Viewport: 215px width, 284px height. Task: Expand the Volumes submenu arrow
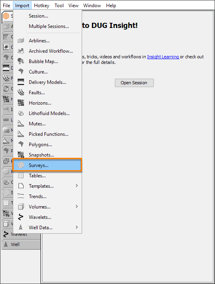[76, 207]
